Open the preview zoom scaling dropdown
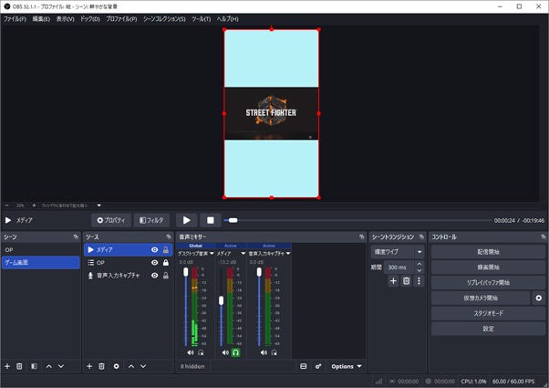 [x=69, y=205]
